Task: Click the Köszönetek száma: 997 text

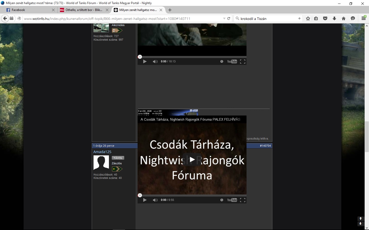Action: pos(108,40)
